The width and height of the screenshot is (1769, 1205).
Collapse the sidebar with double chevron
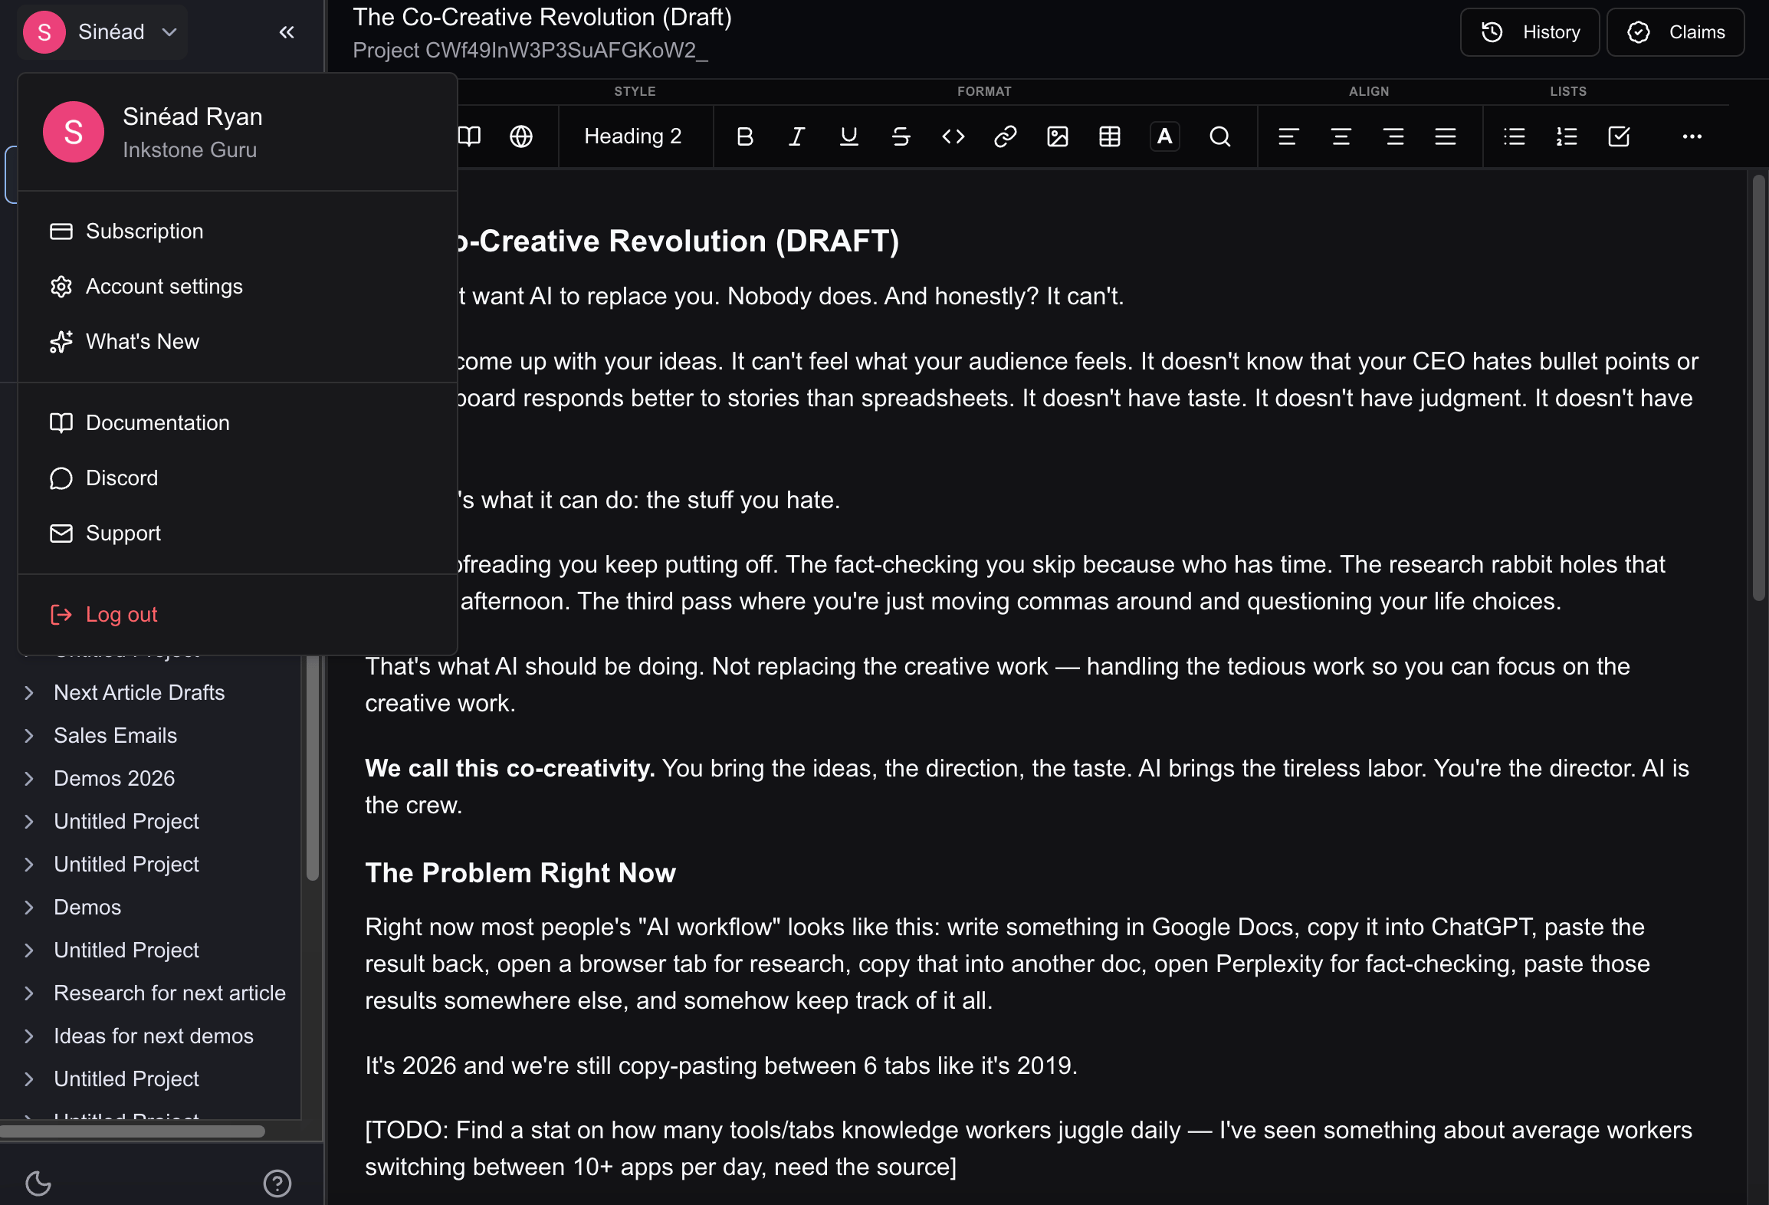[287, 32]
